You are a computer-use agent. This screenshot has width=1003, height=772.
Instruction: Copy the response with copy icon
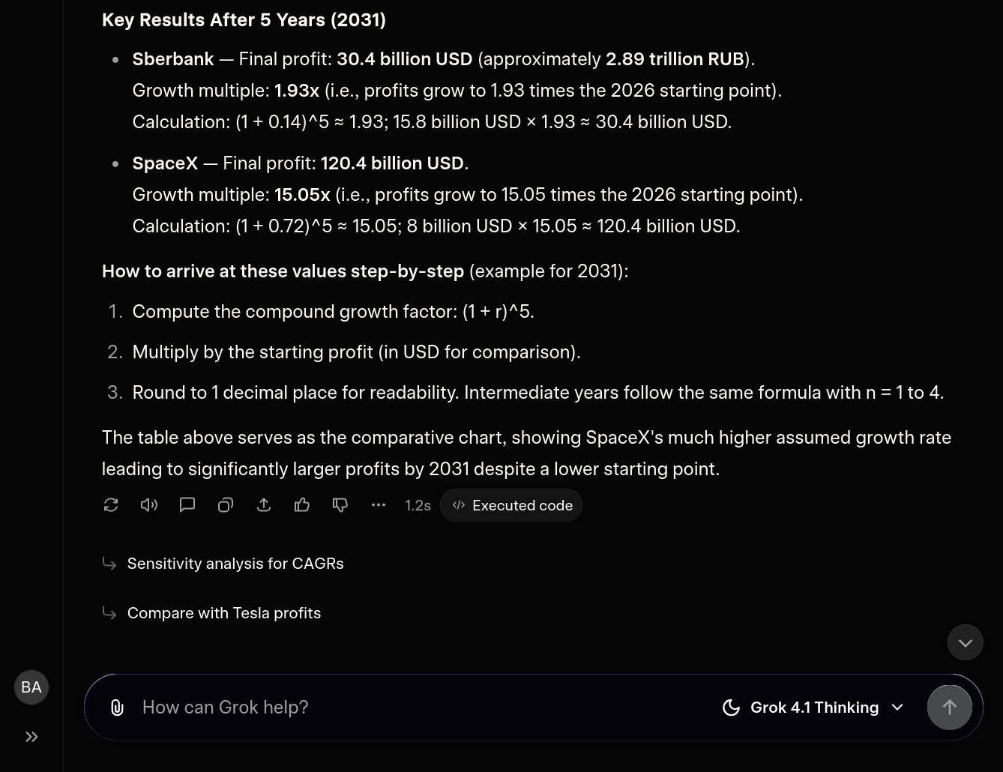(x=226, y=505)
